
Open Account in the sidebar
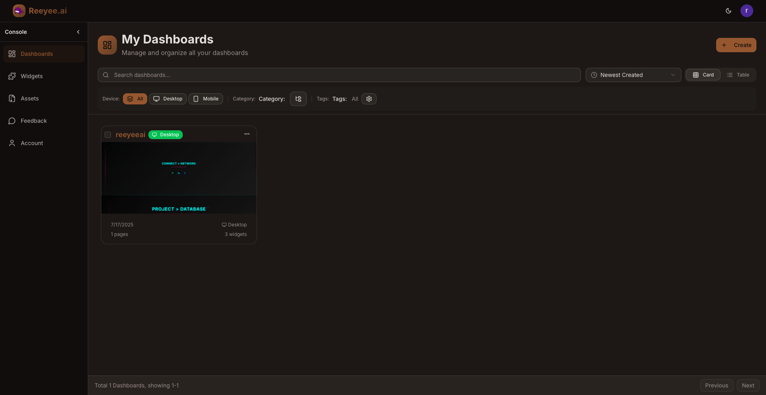point(44,143)
